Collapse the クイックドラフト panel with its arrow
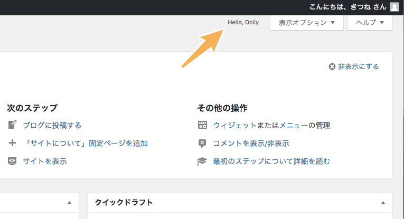 [x=383, y=203]
